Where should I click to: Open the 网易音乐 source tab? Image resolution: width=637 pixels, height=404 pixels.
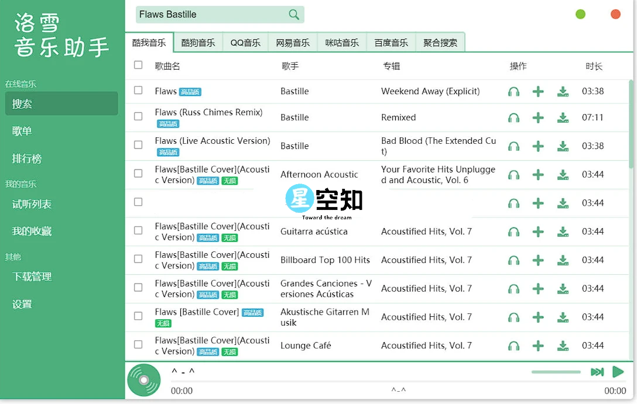click(293, 42)
